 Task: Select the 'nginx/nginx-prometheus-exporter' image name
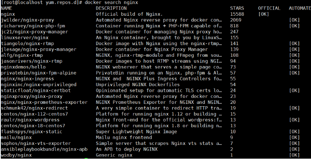(x=44, y=102)
